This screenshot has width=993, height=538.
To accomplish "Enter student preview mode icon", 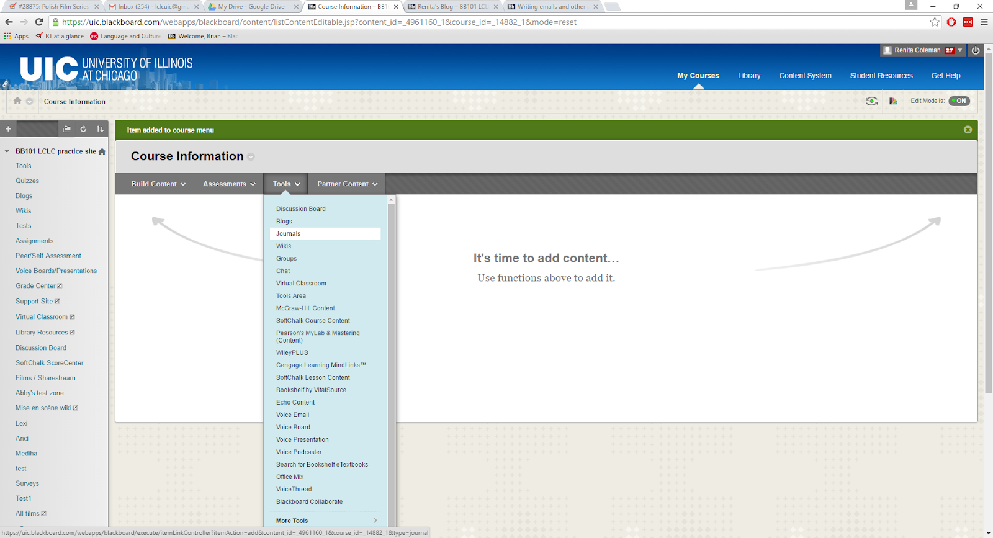I will click(871, 101).
